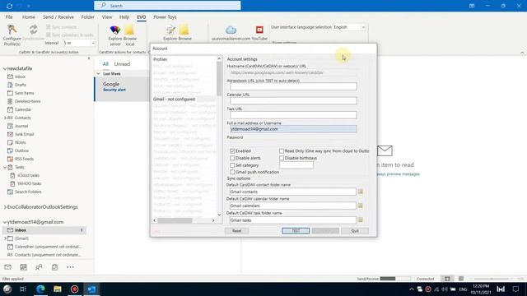Browse for Gmail contacts folder
This screenshot has width=527, height=296.
[x=360, y=192]
